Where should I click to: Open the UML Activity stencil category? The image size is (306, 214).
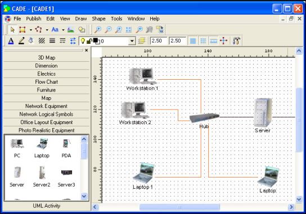pyautogui.click(x=46, y=206)
